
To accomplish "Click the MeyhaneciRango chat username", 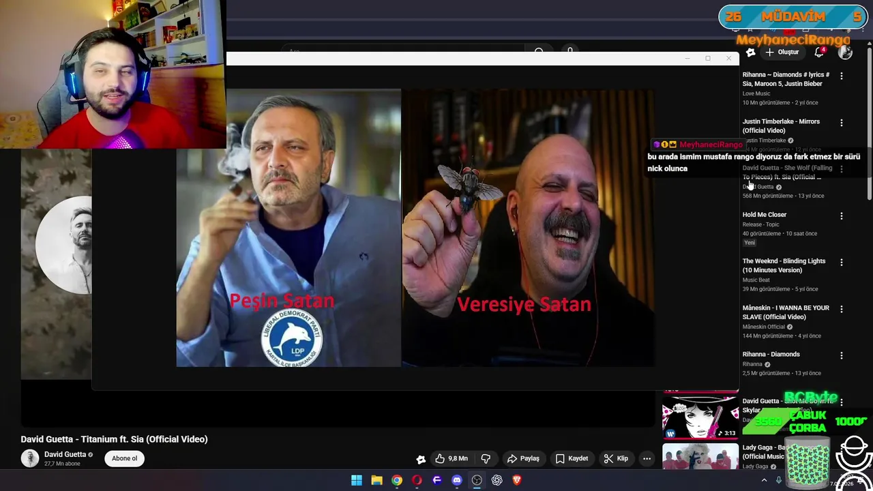I will click(x=711, y=145).
